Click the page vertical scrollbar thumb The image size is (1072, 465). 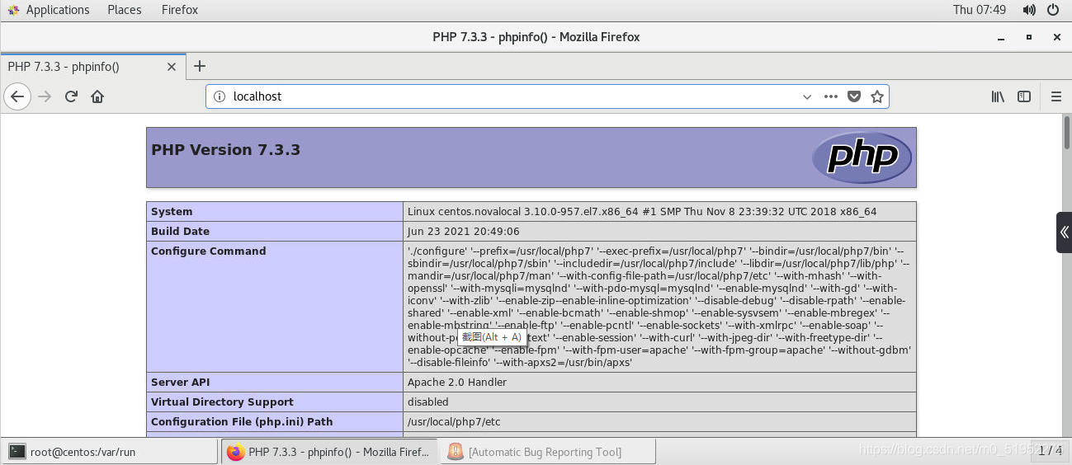pos(1066,132)
